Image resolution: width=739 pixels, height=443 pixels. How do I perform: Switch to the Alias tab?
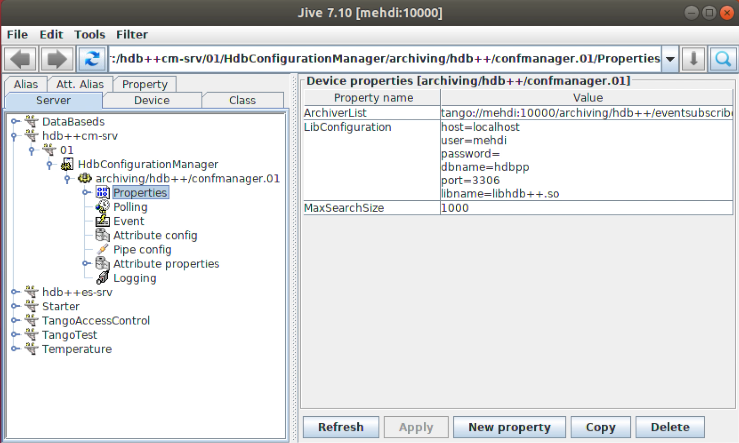point(26,84)
